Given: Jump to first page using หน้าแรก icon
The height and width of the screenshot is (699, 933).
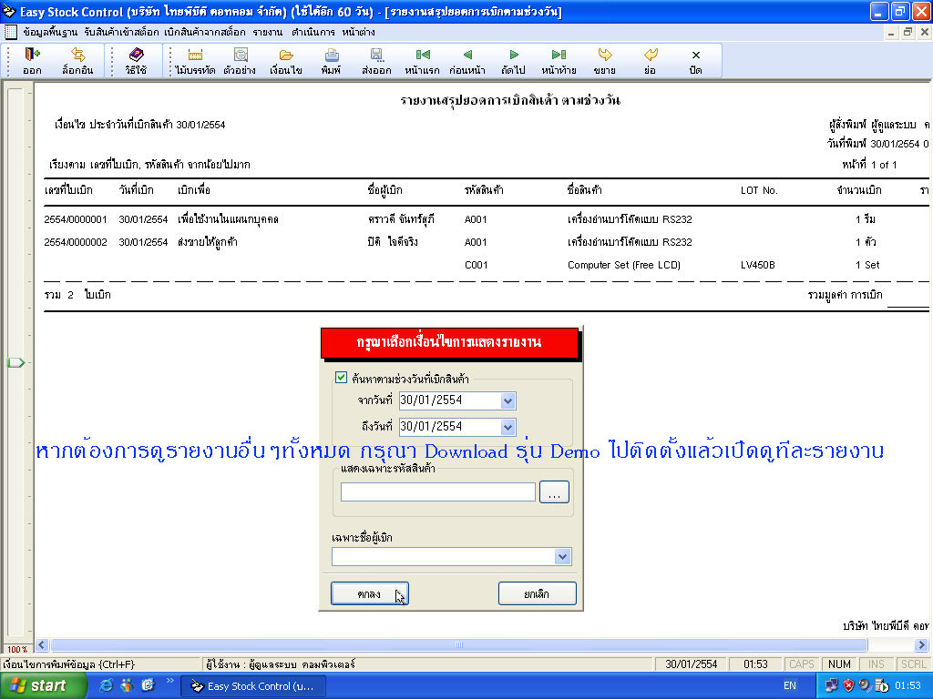Looking at the screenshot, I should pos(423,59).
